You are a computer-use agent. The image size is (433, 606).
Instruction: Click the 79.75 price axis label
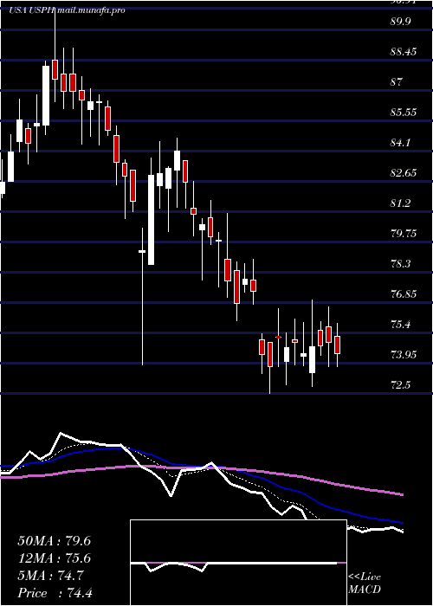pos(404,234)
